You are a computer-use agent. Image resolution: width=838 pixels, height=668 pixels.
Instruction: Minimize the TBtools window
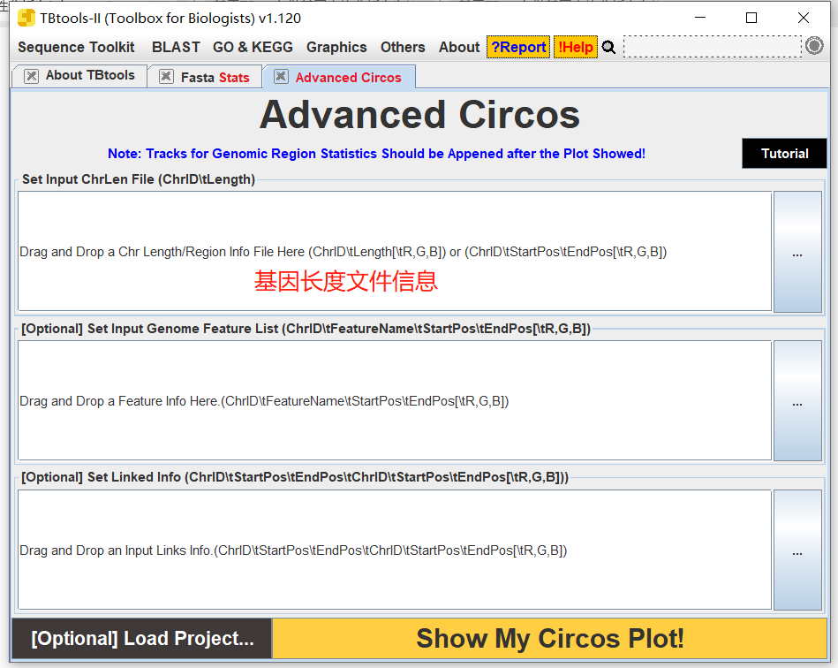(x=700, y=18)
